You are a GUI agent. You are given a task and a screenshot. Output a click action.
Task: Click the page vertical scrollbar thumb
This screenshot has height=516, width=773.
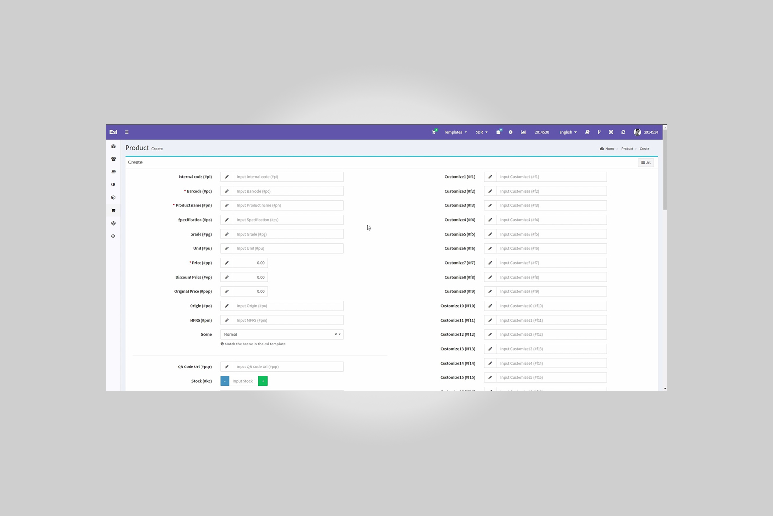(x=665, y=170)
